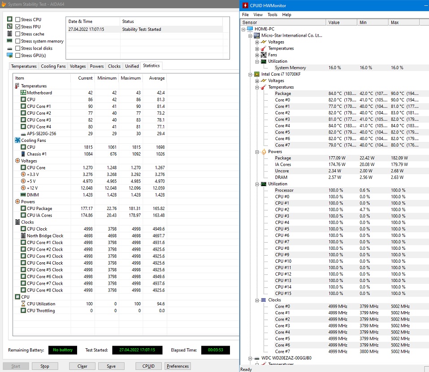Click the Intel Core i7 processor icon
429x372 pixels.
[256, 74]
